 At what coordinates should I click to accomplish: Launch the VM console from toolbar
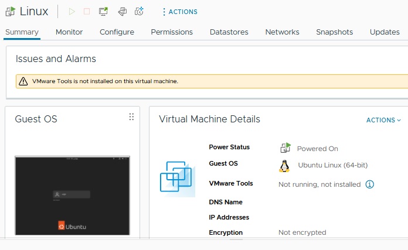pos(103,11)
